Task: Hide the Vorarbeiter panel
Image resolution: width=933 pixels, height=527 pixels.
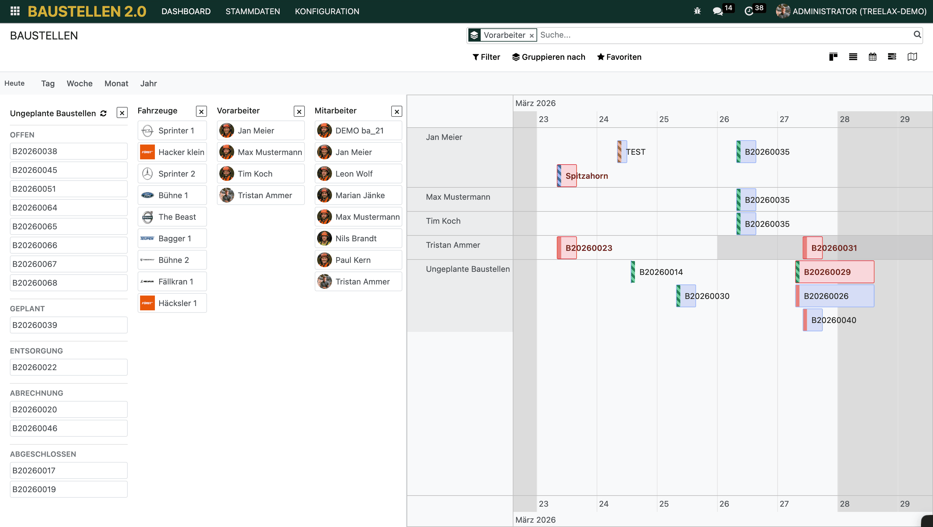Action: click(299, 112)
